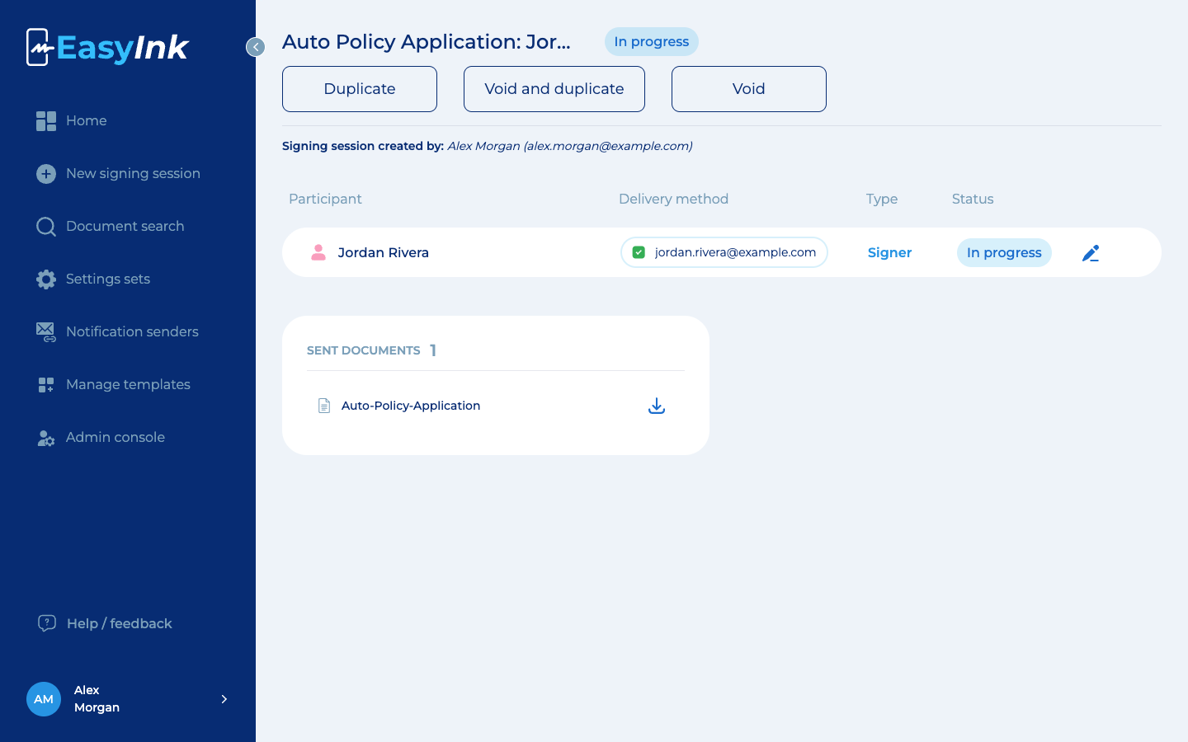Edit participant with the pencil icon
Screen dimensions: 1188x742
tap(1091, 253)
